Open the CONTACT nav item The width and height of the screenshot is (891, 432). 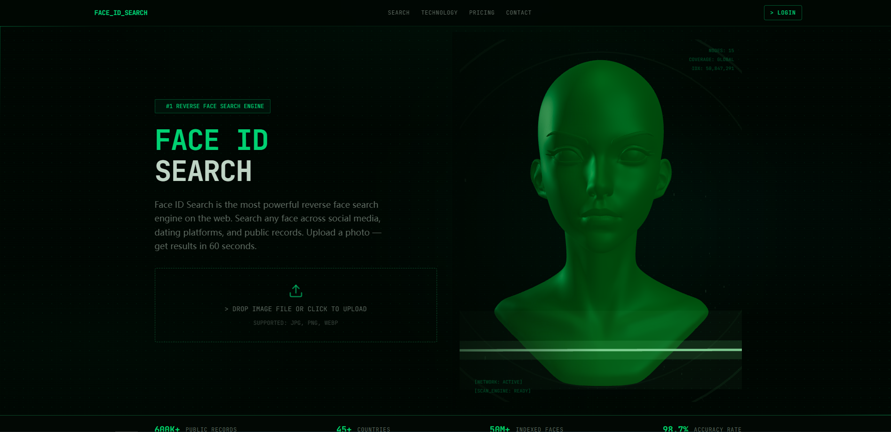pyautogui.click(x=519, y=13)
